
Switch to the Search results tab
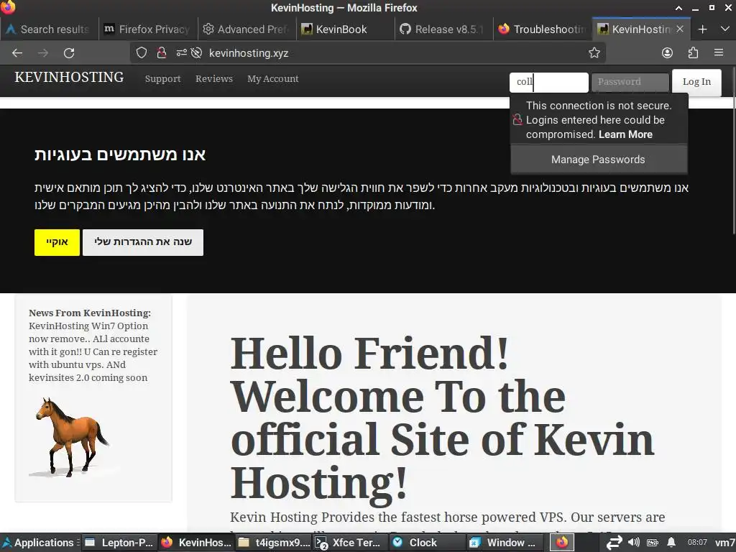coord(50,29)
